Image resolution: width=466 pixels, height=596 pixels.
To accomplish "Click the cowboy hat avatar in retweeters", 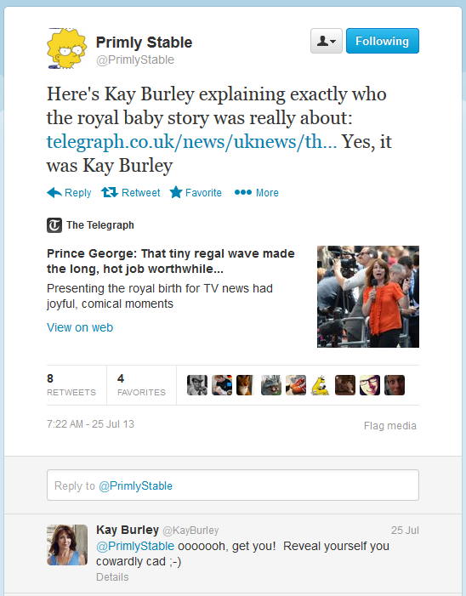I will click(x=197, y=385).
